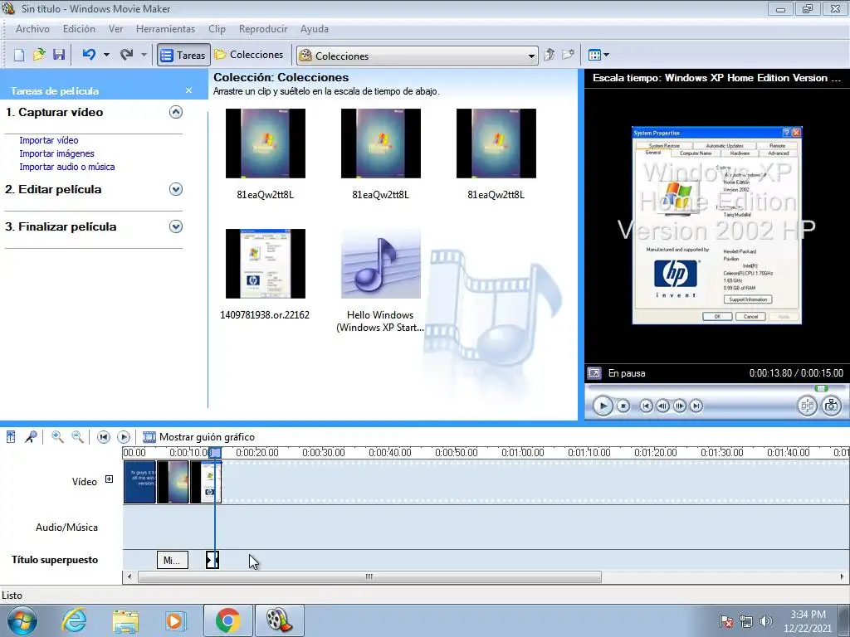Redo the last action

126,55
